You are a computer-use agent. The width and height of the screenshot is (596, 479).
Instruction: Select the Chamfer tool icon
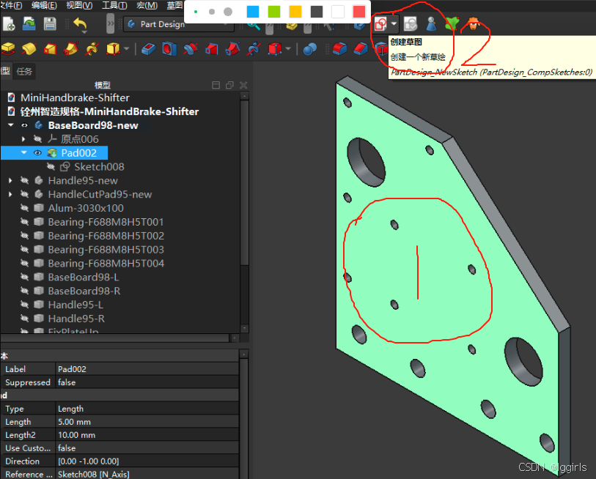point(361,48)
